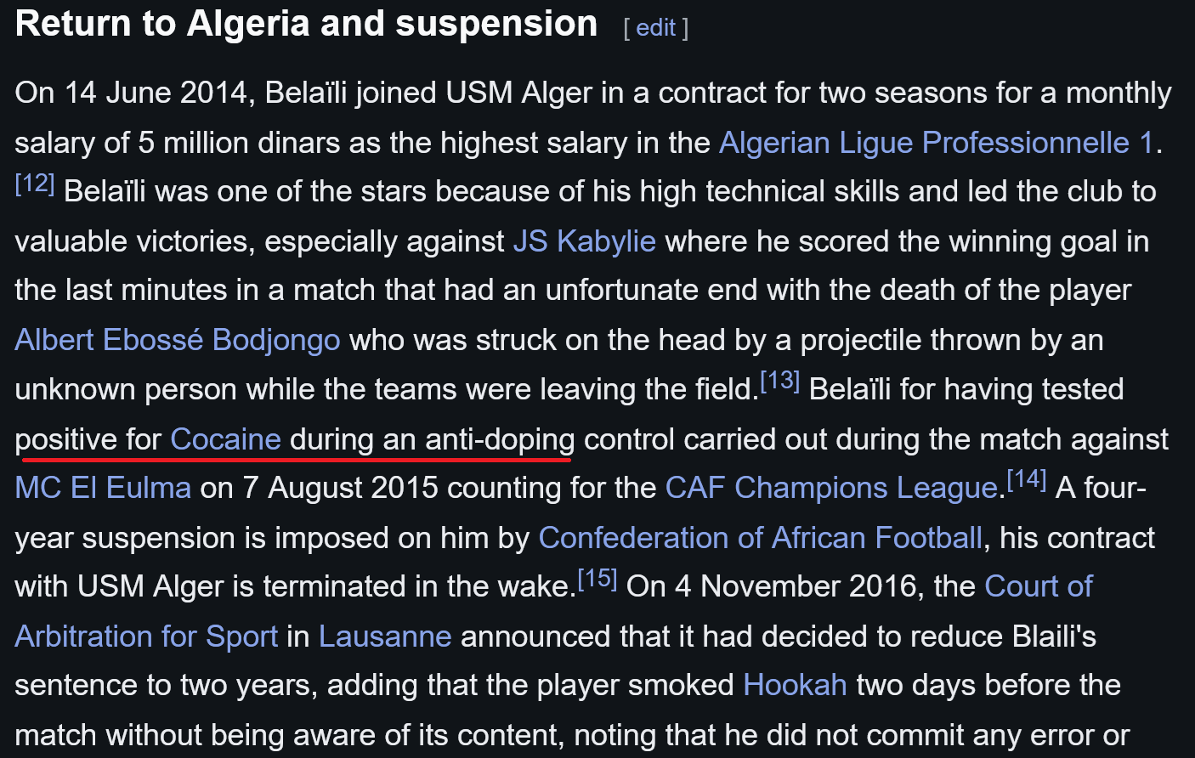Viewport: 1195px width, 758px height.
Task: Follow the Lausanne link
Action: point(385,636)
